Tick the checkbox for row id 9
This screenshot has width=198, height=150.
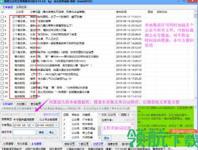point(2,43)
